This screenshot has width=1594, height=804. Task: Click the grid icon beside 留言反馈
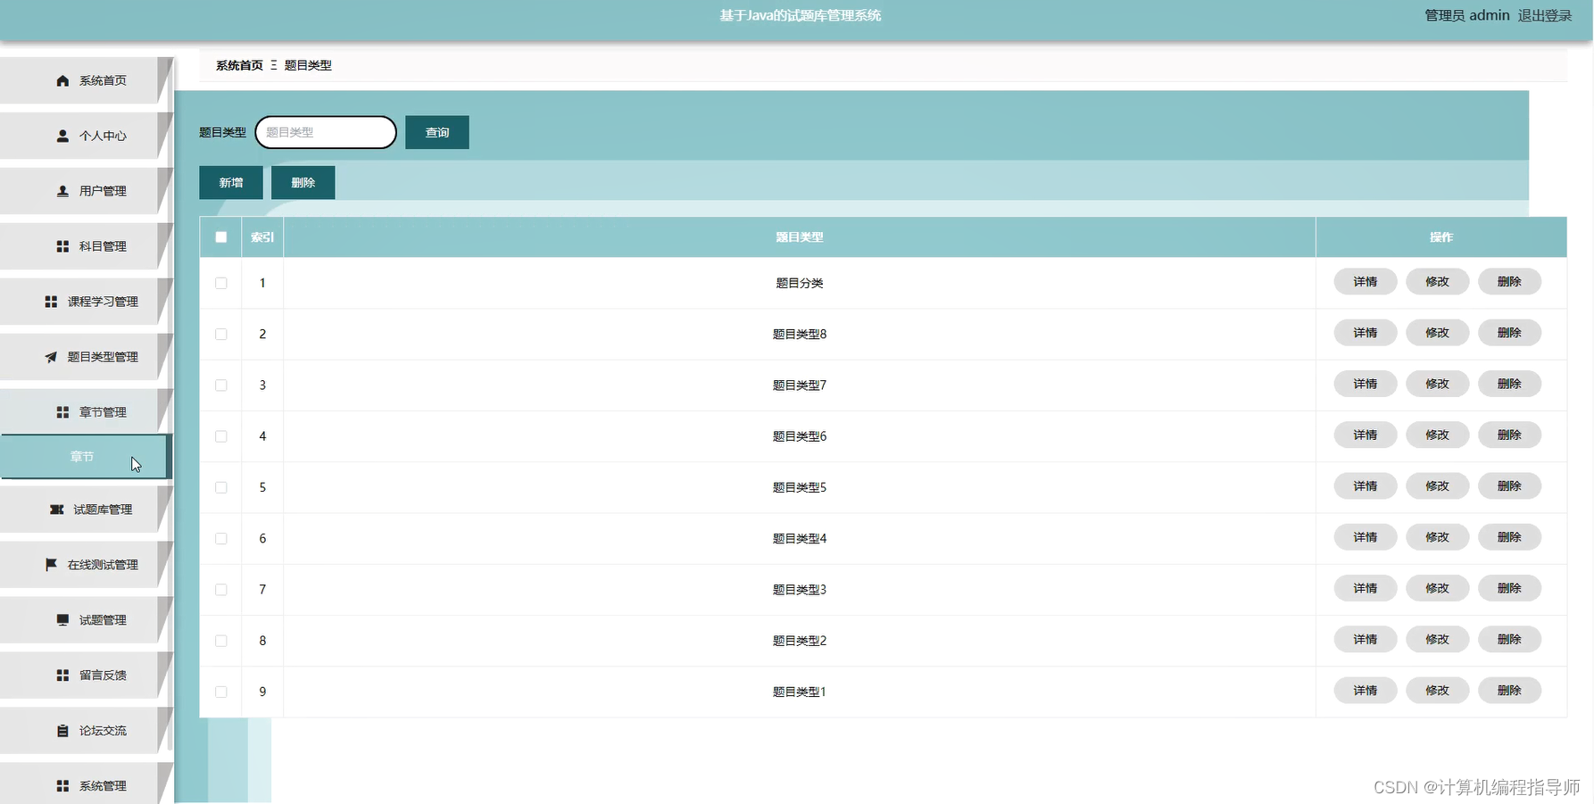click(x=62, y=676)
